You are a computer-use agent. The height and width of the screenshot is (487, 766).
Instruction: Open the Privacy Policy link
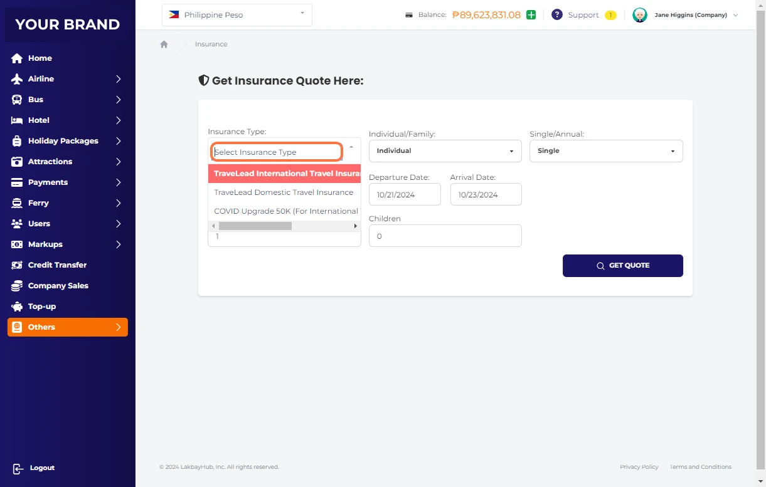tap(639, 467)
